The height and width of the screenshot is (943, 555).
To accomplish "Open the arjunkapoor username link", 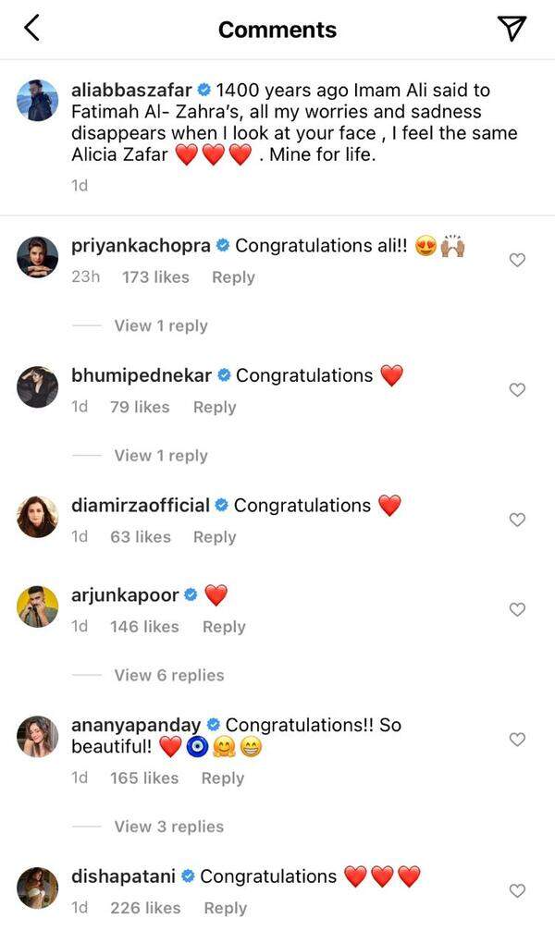I will point(124,594).
